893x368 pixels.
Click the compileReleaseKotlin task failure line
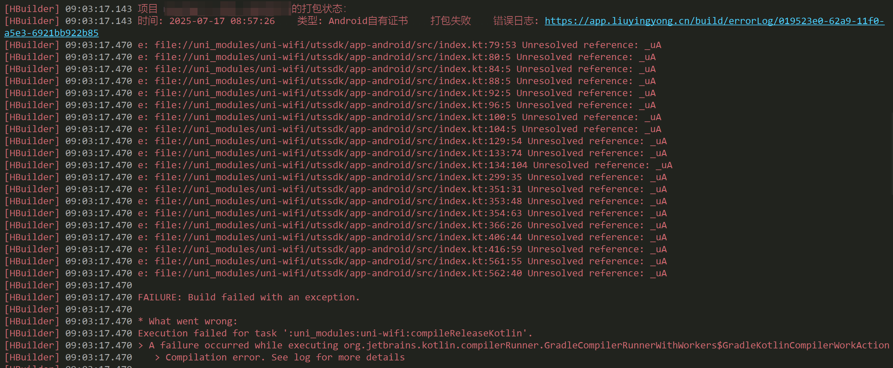click(335, 333)
